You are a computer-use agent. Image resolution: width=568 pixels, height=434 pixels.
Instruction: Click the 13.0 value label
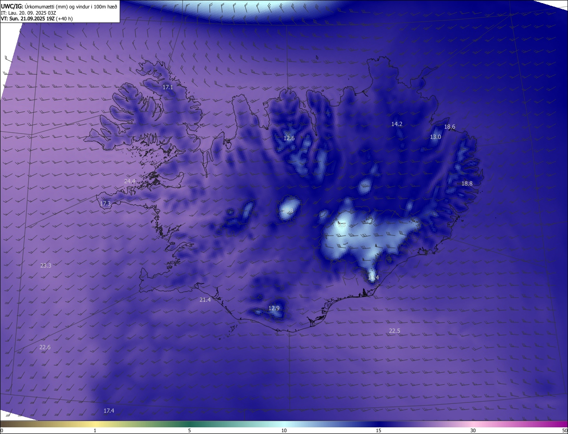[x=435, y=137]
